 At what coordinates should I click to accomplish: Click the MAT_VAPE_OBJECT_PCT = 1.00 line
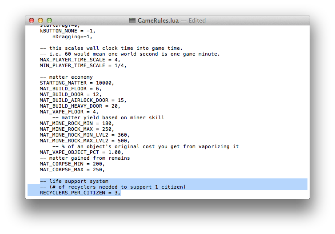point(81,152)
